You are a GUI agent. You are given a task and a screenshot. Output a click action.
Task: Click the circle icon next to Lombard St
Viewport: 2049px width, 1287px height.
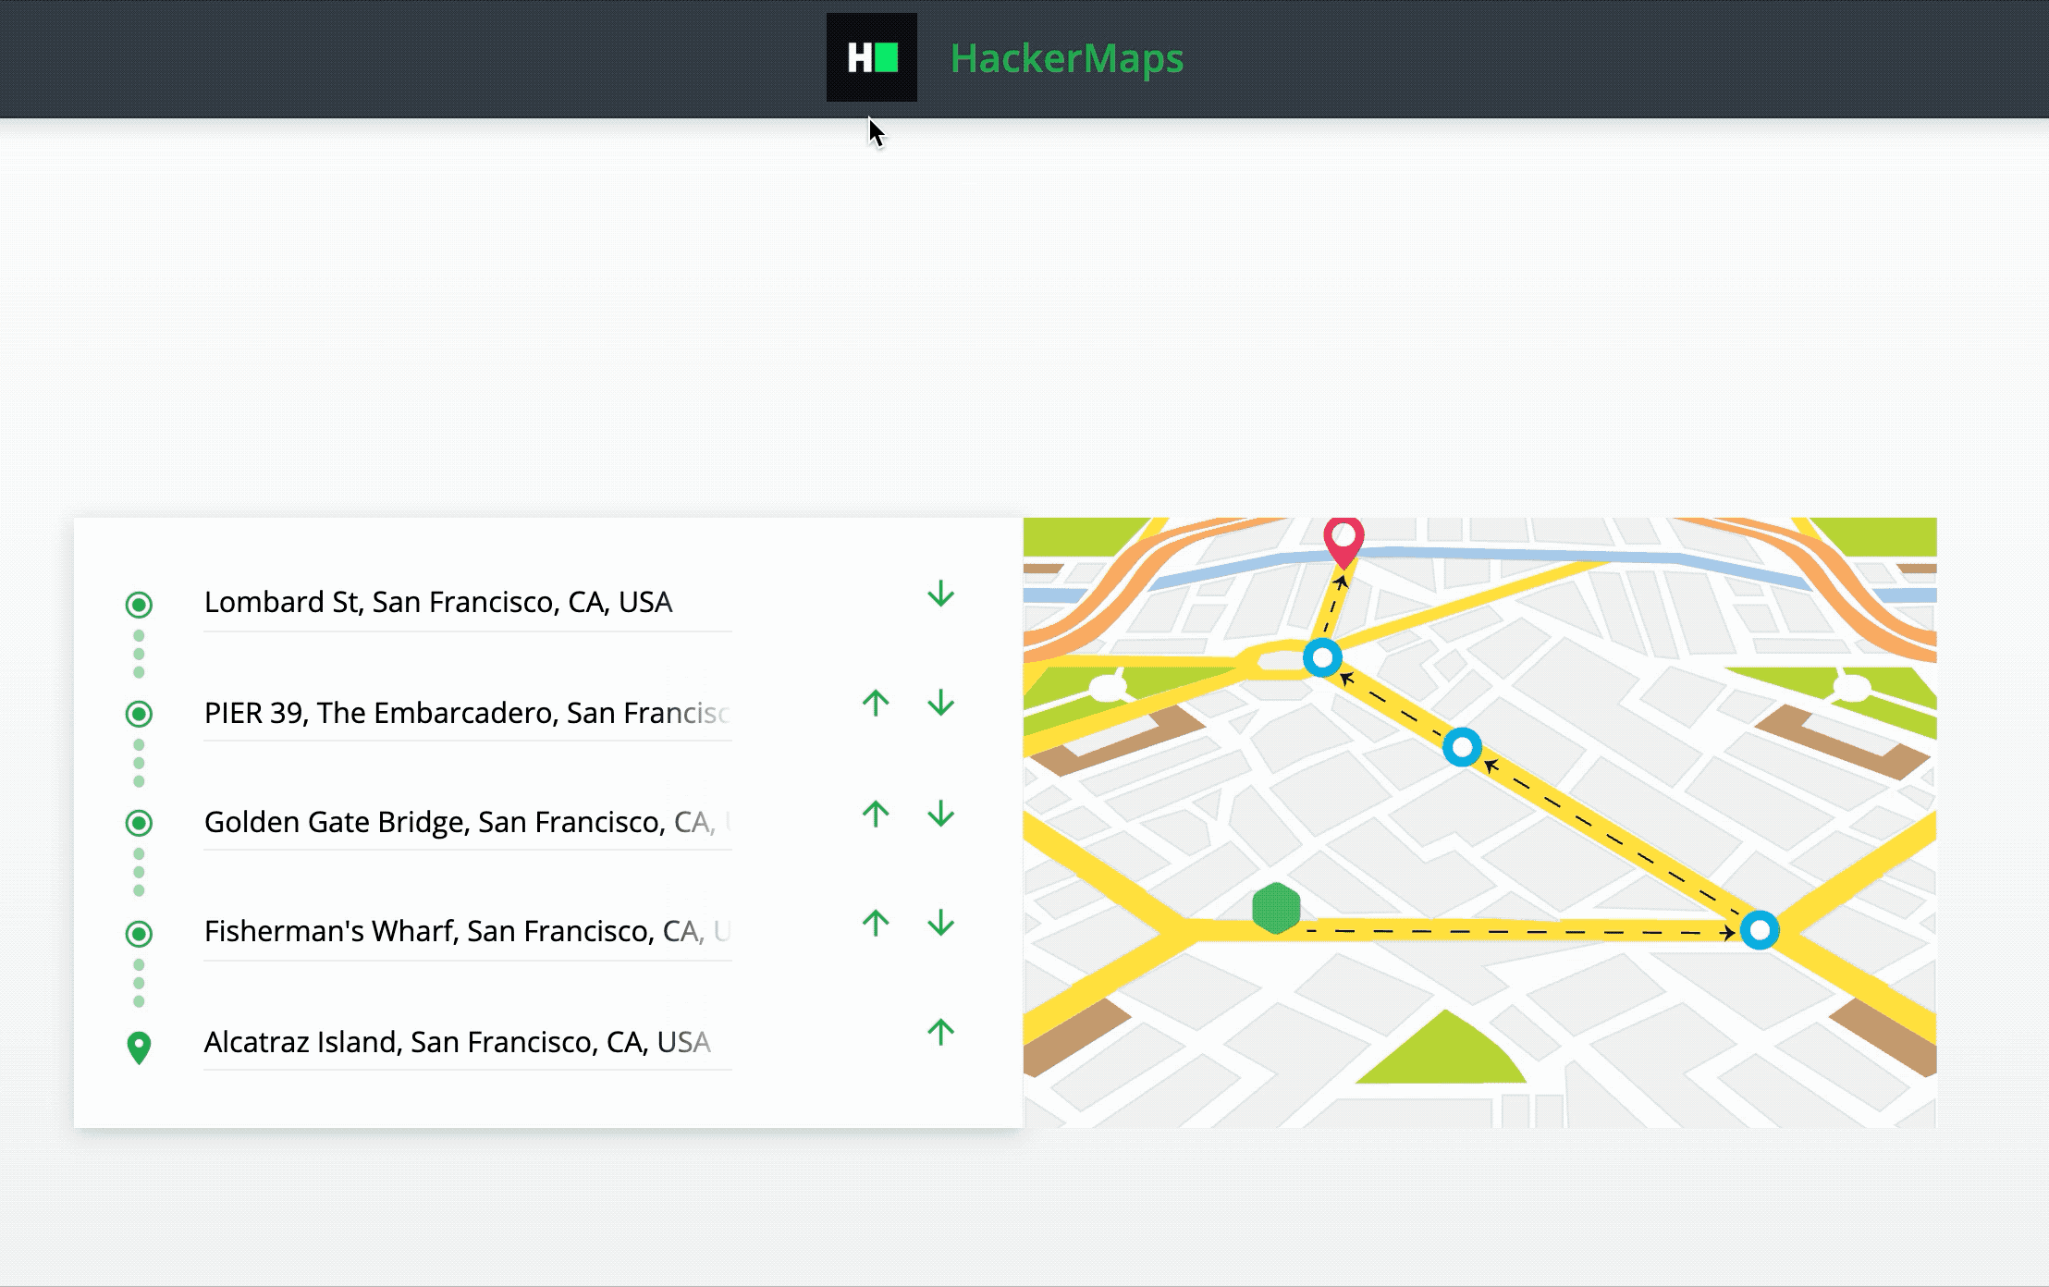(x=139, y=604)
